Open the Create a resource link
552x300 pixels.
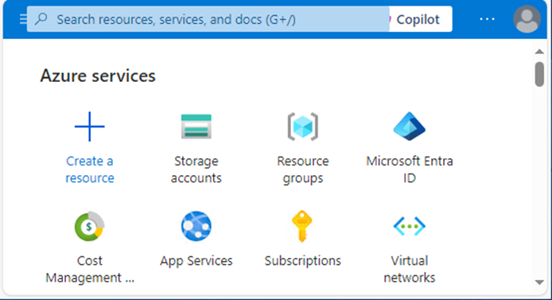point(90,169)
